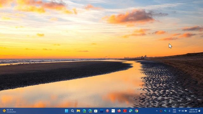Open the notification bell icon

(x=200, y=111)
